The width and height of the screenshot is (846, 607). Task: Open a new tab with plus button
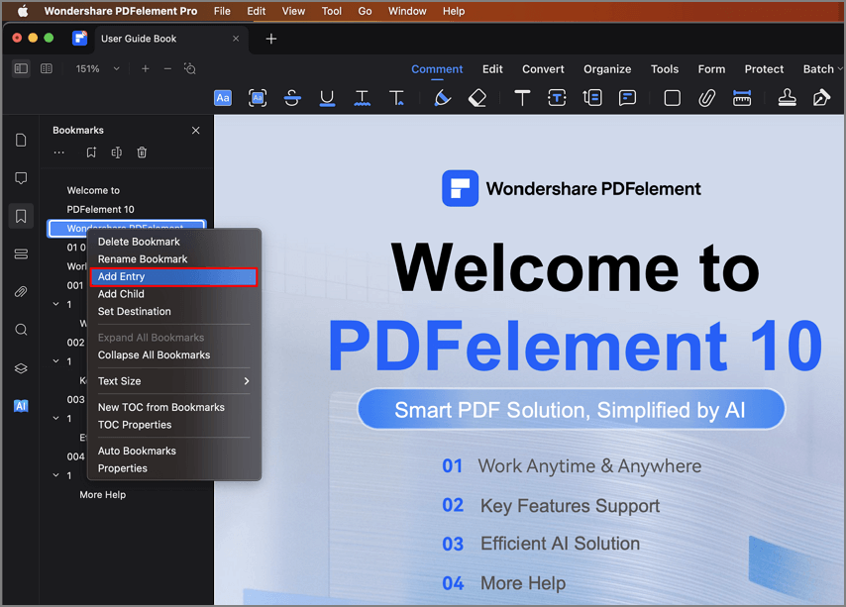pyautogui.click(x=270, y=39)
